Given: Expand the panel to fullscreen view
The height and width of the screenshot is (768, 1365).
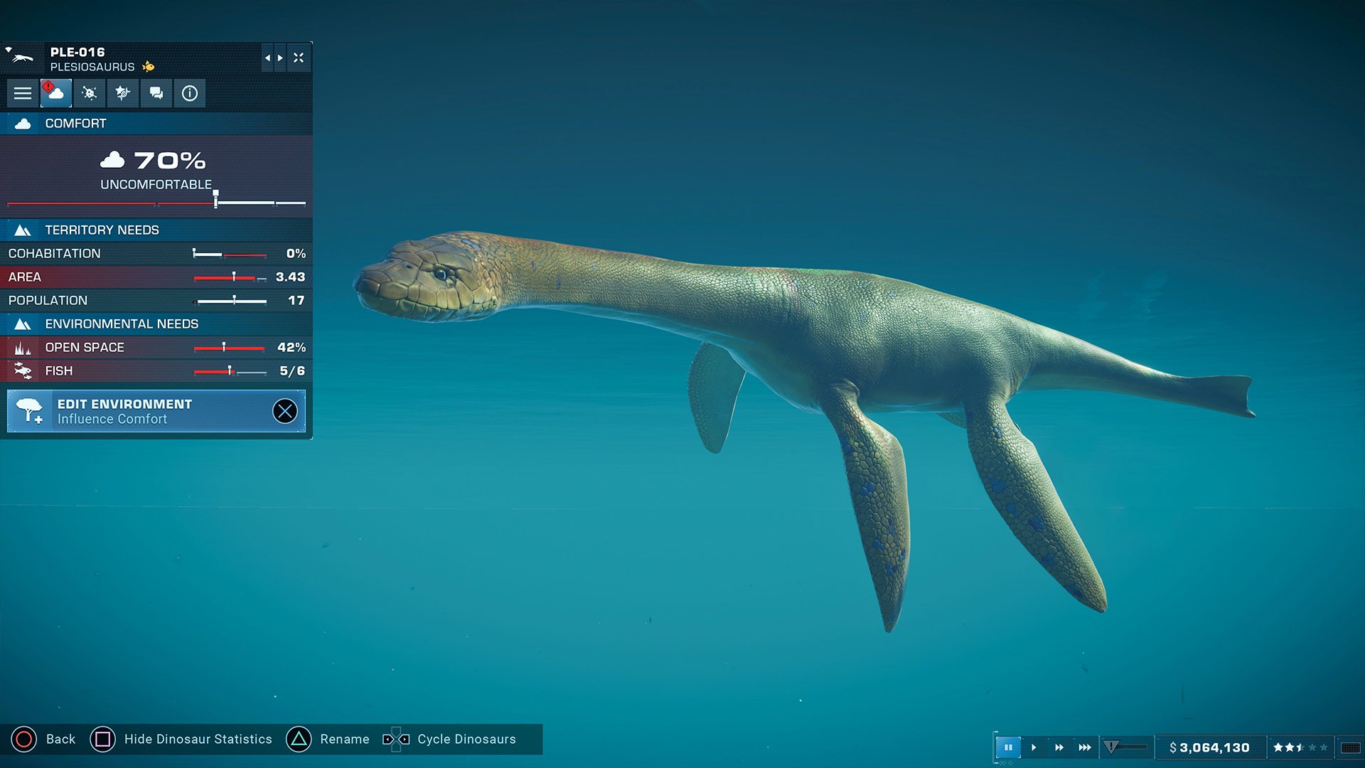Looking at the screenshot, I should [298, 58].
